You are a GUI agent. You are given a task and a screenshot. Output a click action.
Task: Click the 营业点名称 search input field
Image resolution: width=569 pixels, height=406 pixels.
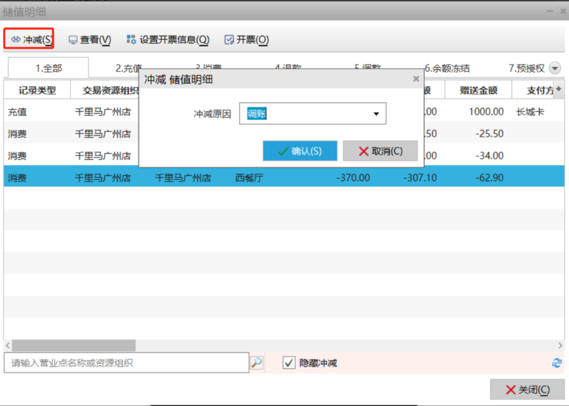126,363
